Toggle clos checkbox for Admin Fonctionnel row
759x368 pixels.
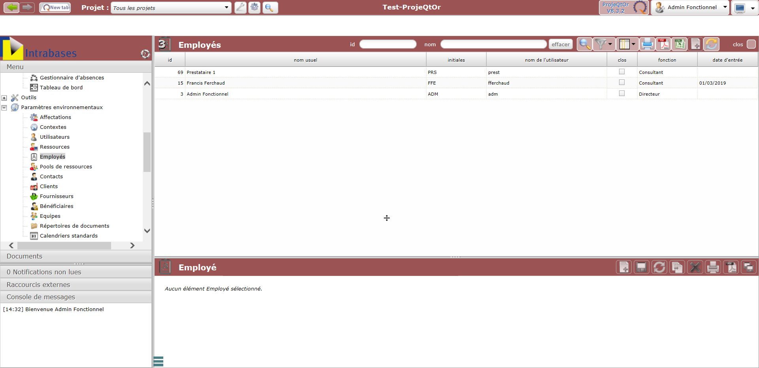click(622, 94)
